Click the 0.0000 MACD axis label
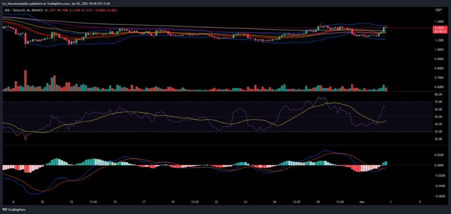Screen dimensions: 451x214 439,165
